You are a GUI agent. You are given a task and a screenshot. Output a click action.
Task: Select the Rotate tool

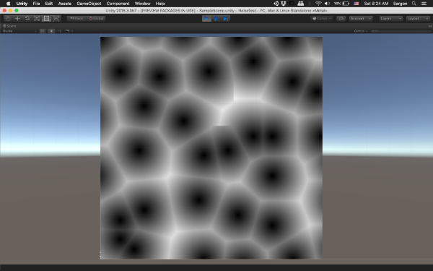[x=27, y=19]
